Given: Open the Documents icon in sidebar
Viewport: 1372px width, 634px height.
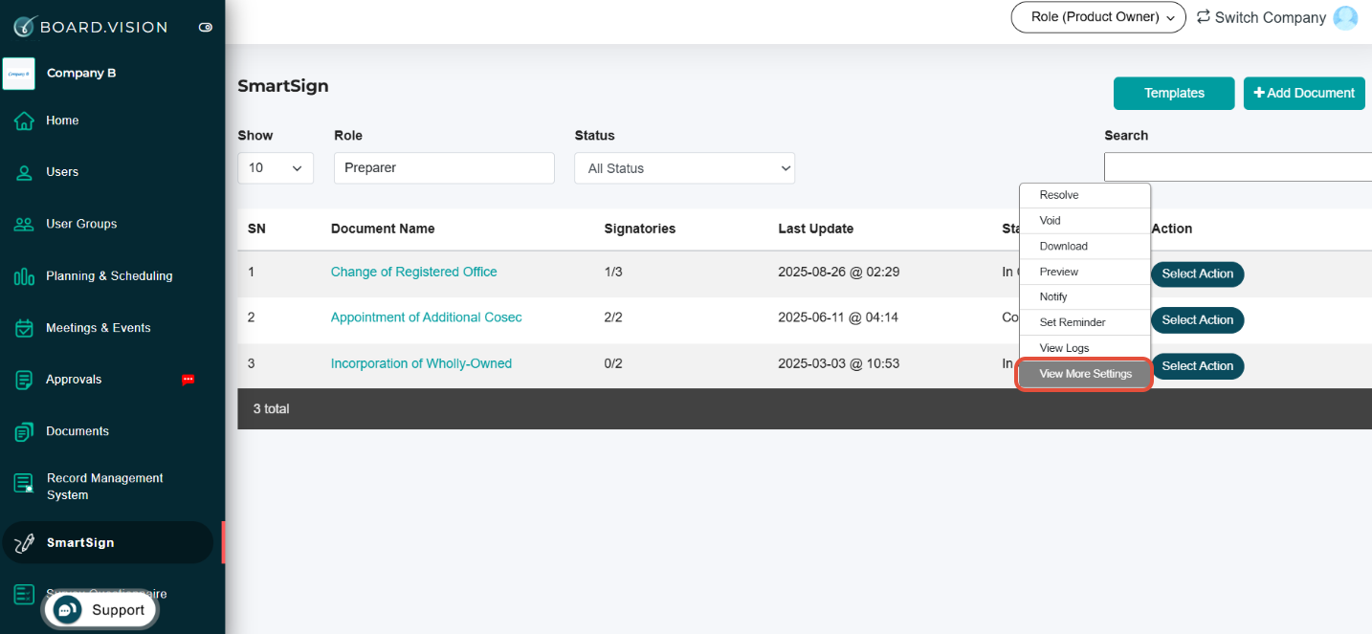Looking at the screenshot, I should pyautogui.click(x=24, y=432).
